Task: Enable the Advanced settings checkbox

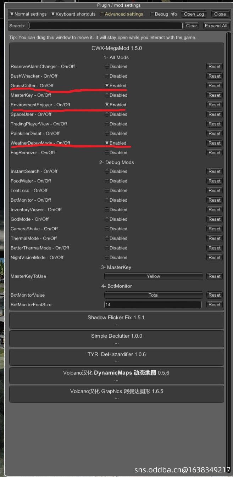Action: tap(122, 14)
